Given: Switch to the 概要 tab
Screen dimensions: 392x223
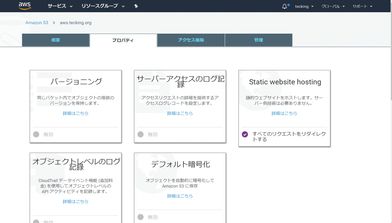Looking at the screenshot, I should click(56, 40).
